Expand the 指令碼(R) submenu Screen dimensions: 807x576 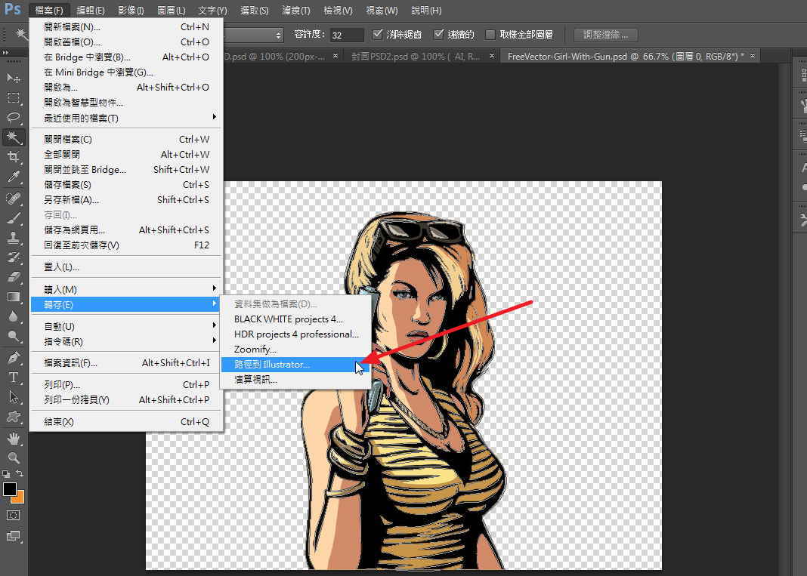tap(126, 341)
